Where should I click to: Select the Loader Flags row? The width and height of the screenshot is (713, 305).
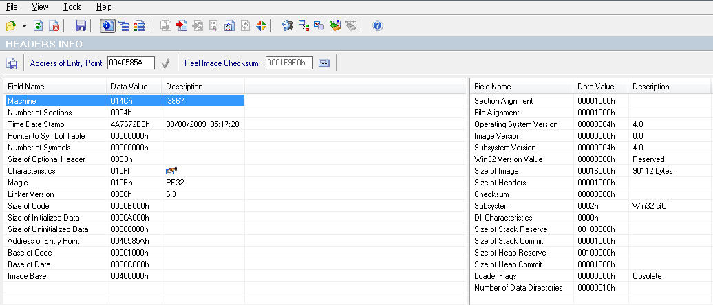pos(591,276)
